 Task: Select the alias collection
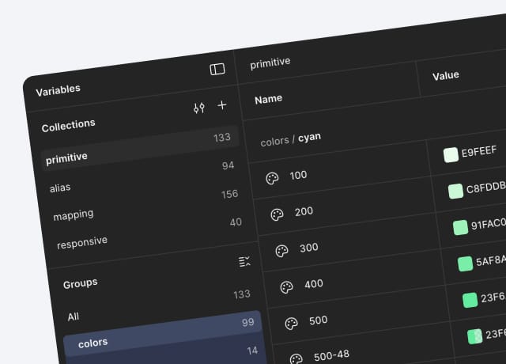point(60,188)
